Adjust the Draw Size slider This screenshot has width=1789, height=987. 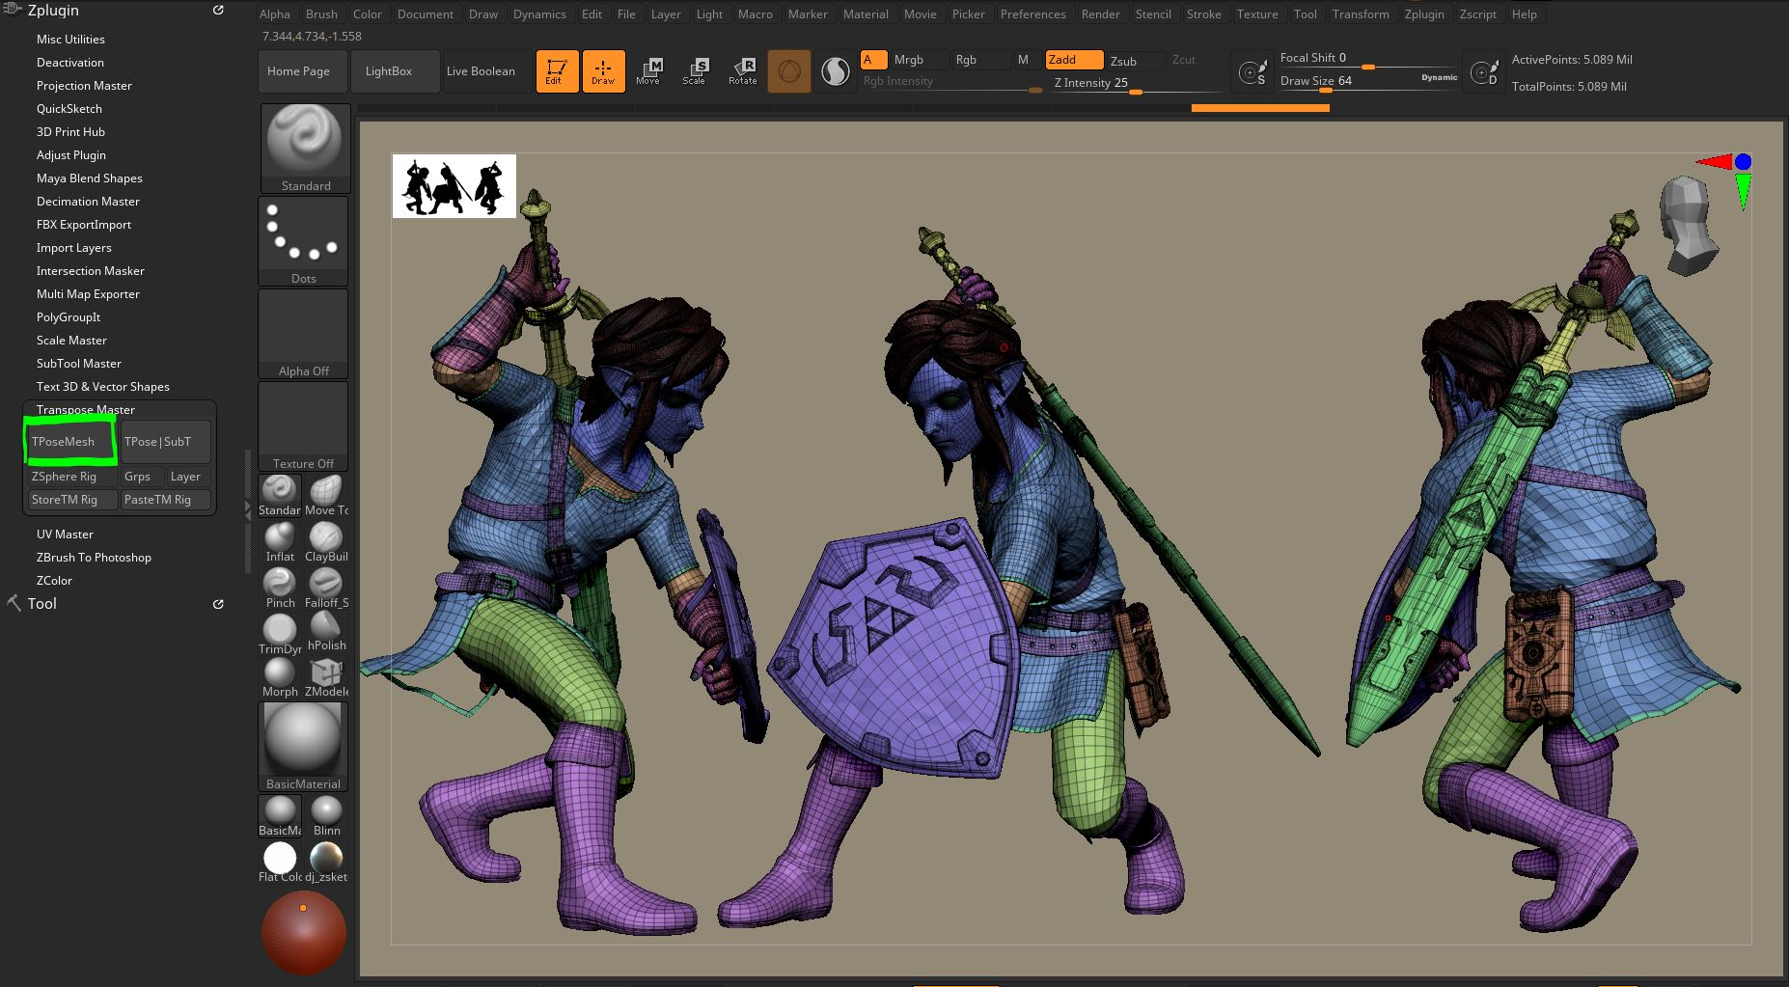(1368, 82)
